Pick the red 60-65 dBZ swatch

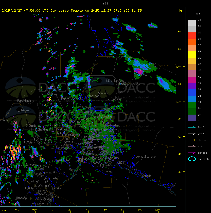tap(192, 36)
